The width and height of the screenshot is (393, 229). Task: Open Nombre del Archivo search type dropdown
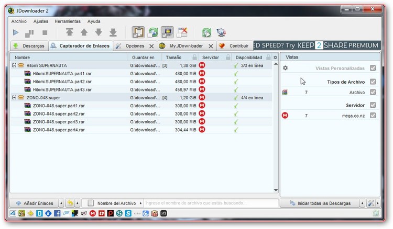[113, 203]
